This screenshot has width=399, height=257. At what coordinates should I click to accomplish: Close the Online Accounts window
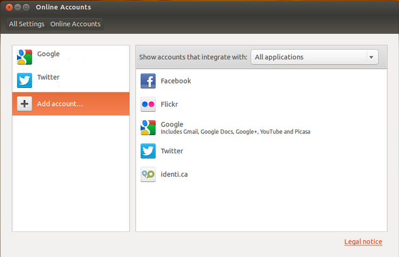[x=9, y=7]
